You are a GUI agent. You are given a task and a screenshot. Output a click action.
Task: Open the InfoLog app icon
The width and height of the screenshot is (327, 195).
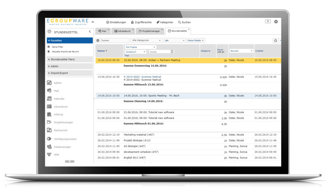pyautogui.click(x=49, y=114)
